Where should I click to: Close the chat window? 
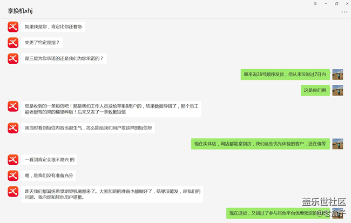tap(347, 4)
